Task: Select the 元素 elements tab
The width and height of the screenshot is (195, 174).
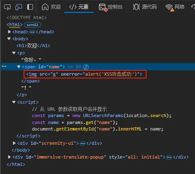Action: click(79, 7)
